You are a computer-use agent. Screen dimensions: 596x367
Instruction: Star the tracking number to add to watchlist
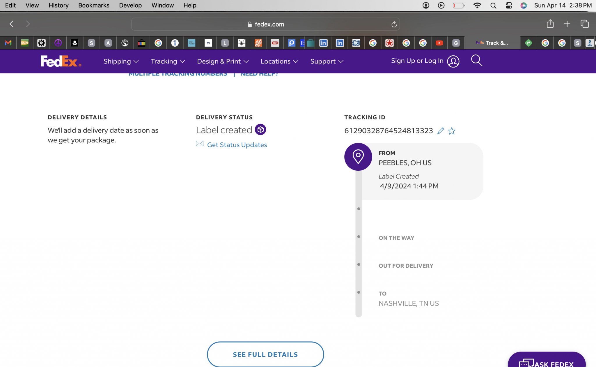click(452, 131)
